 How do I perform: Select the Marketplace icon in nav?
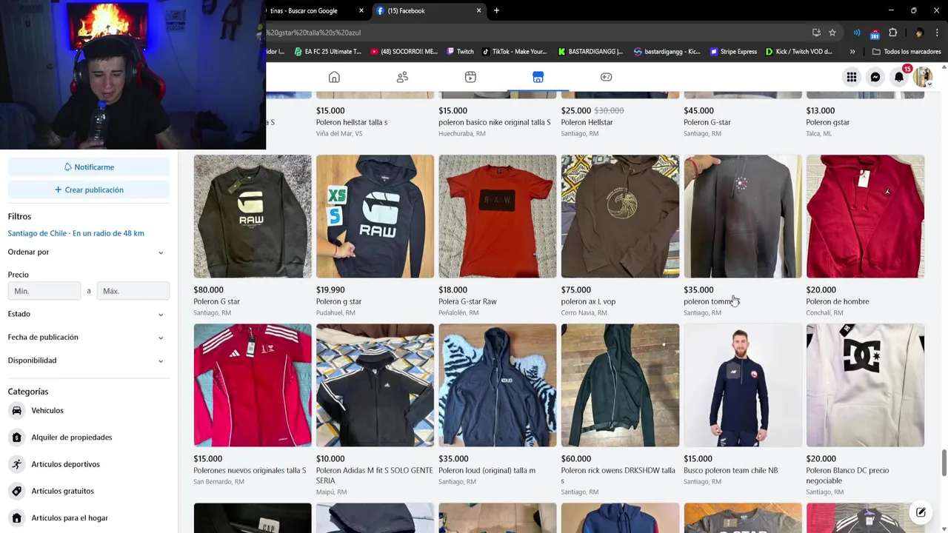tap(538, 77)
